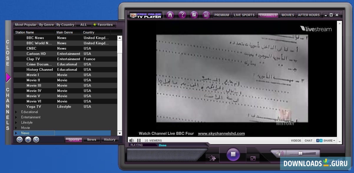Expand the Entertainment genre group

[x=16, y=117]
